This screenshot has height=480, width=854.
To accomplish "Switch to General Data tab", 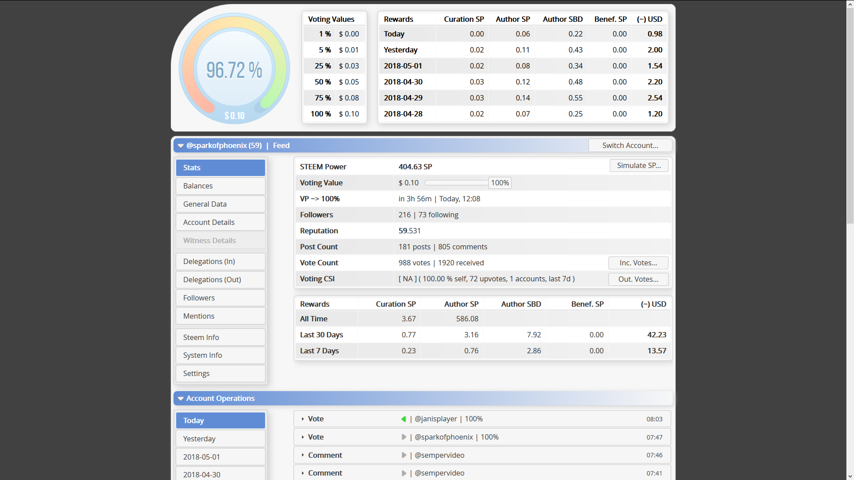I will pos(221,204).
